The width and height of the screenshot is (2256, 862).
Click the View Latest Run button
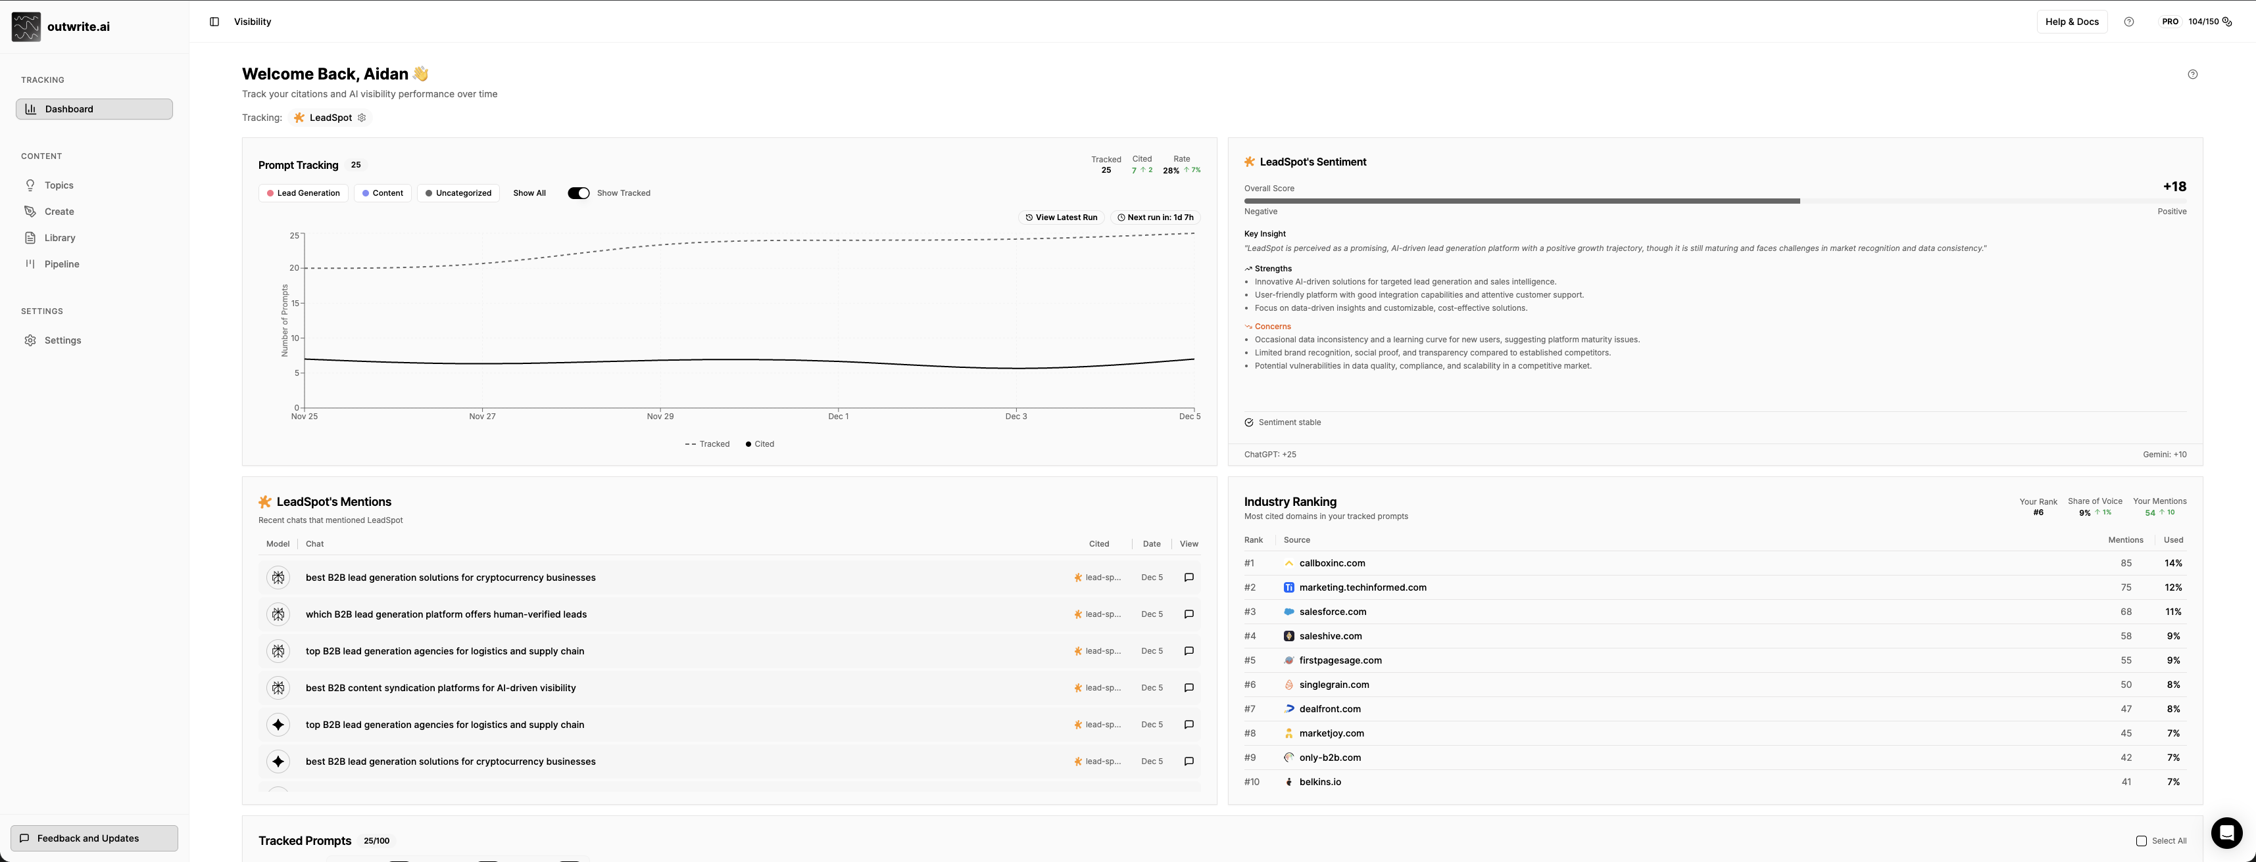tap(1060, 218)
